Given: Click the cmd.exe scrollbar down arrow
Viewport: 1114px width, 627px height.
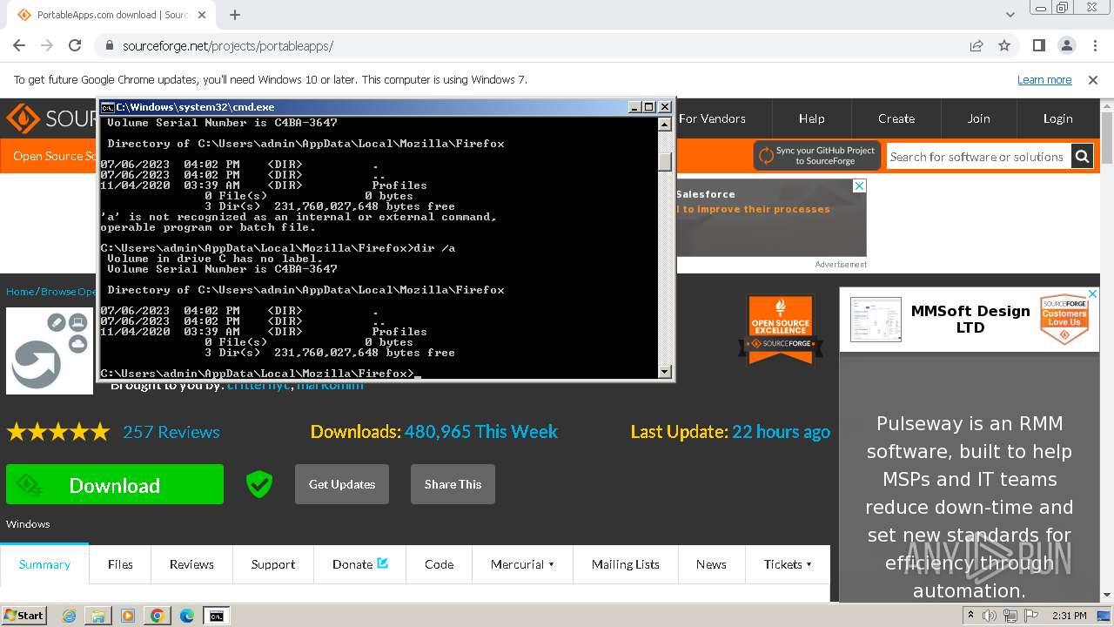Looking at the screenshot, I should tap(665, 372).
